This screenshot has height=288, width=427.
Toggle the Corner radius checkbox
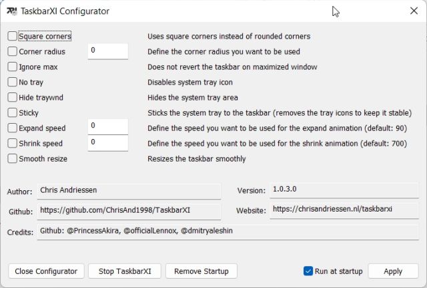click(13, 51)
